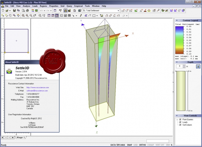Screen dimensions: 202x147
Task: Open the Loads menu
Action: 35,6
